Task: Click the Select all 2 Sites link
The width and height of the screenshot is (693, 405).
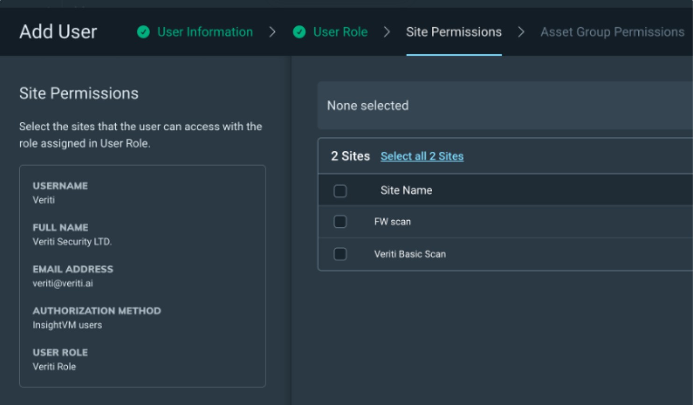Action: pyautogui.click(x=422, y=156)
